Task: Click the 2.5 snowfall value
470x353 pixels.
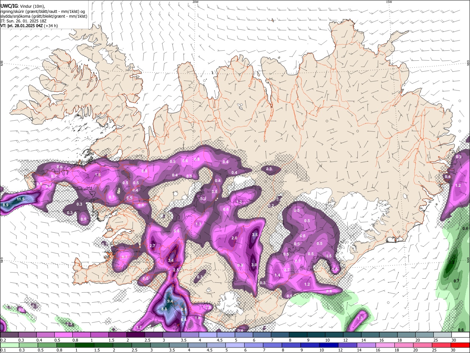Action: [176, 270]
